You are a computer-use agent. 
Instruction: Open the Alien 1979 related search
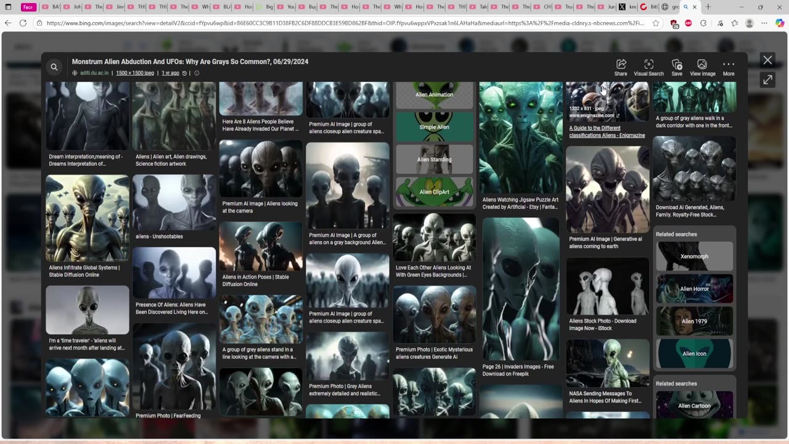pyautogui.click(x=695, y=321)
